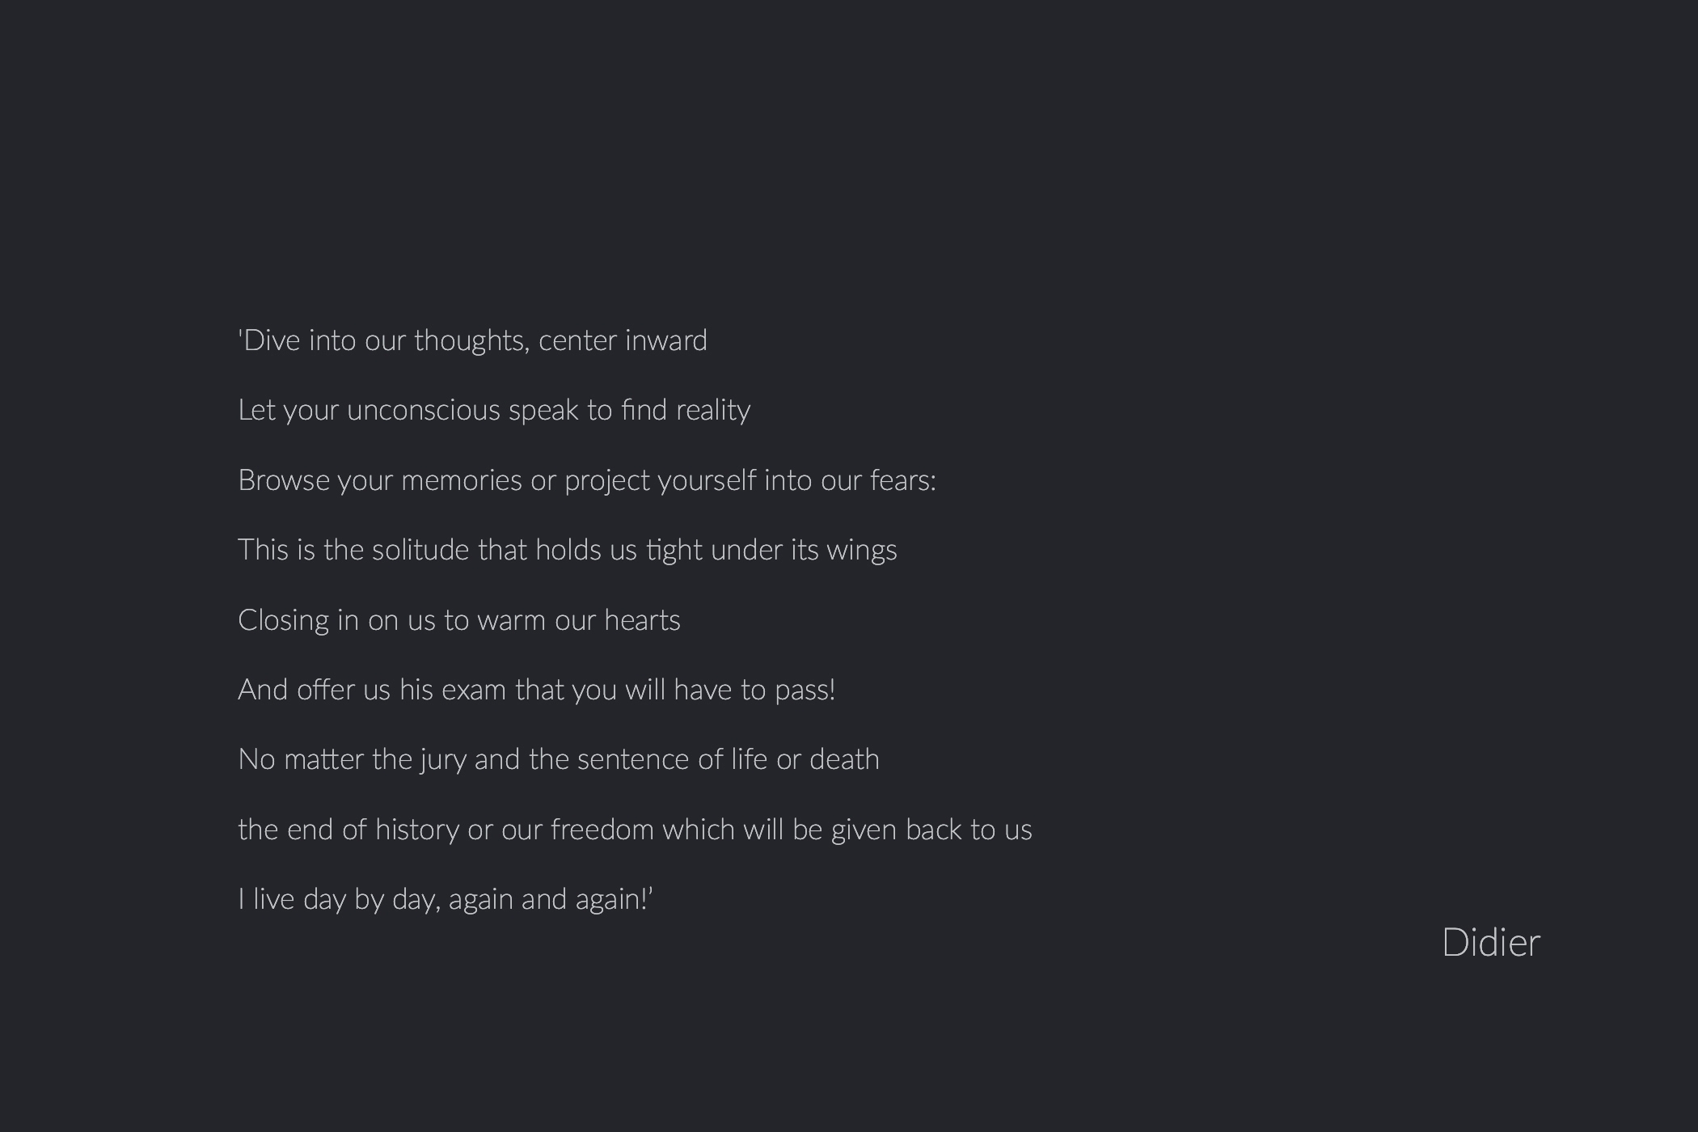Screen dimensions: 1698x1132
Task: Click the word 'death' in the poem
Action: coord(844,759)
